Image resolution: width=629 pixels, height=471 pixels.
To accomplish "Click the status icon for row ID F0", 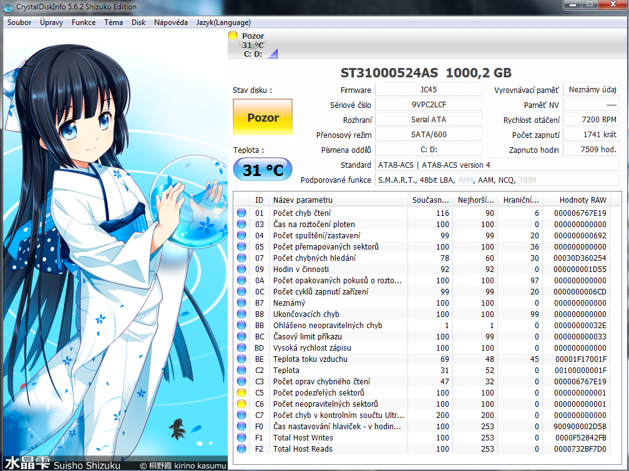I will pyautogui.click(x=241, y=427).
